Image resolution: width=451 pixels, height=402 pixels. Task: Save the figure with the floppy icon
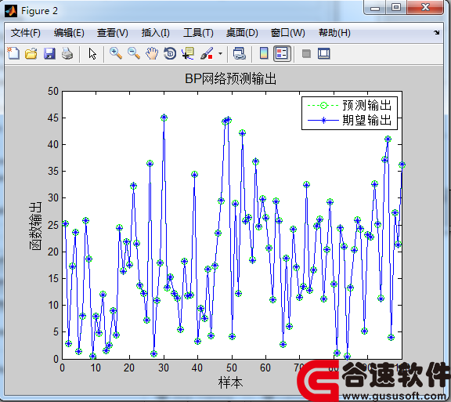tap(49, 53)
